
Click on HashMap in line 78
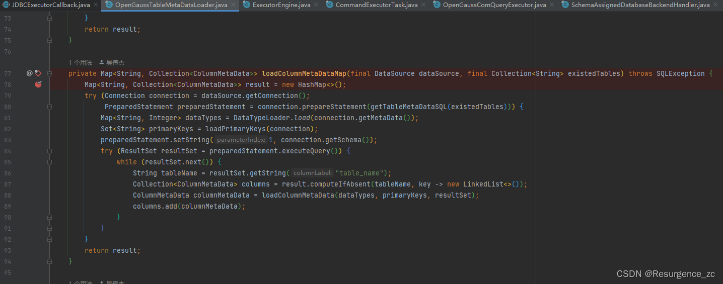pos(312,84)
